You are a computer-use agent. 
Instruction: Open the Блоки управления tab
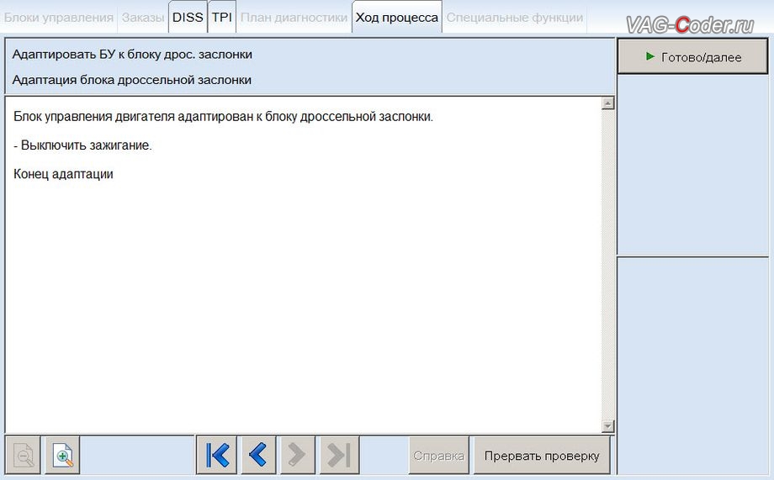(x=59, y=18)
